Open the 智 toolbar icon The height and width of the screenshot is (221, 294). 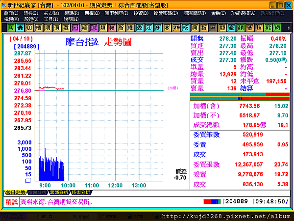click(x=121, y=28)
